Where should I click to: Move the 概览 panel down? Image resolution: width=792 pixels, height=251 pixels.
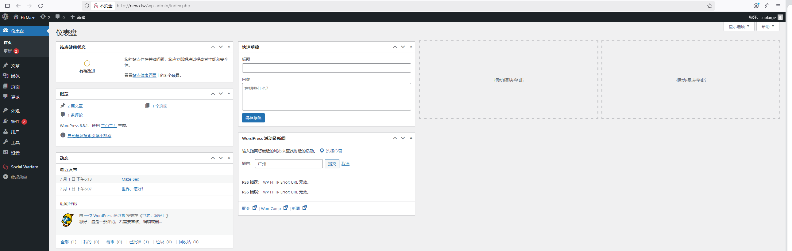coord(221,94)
